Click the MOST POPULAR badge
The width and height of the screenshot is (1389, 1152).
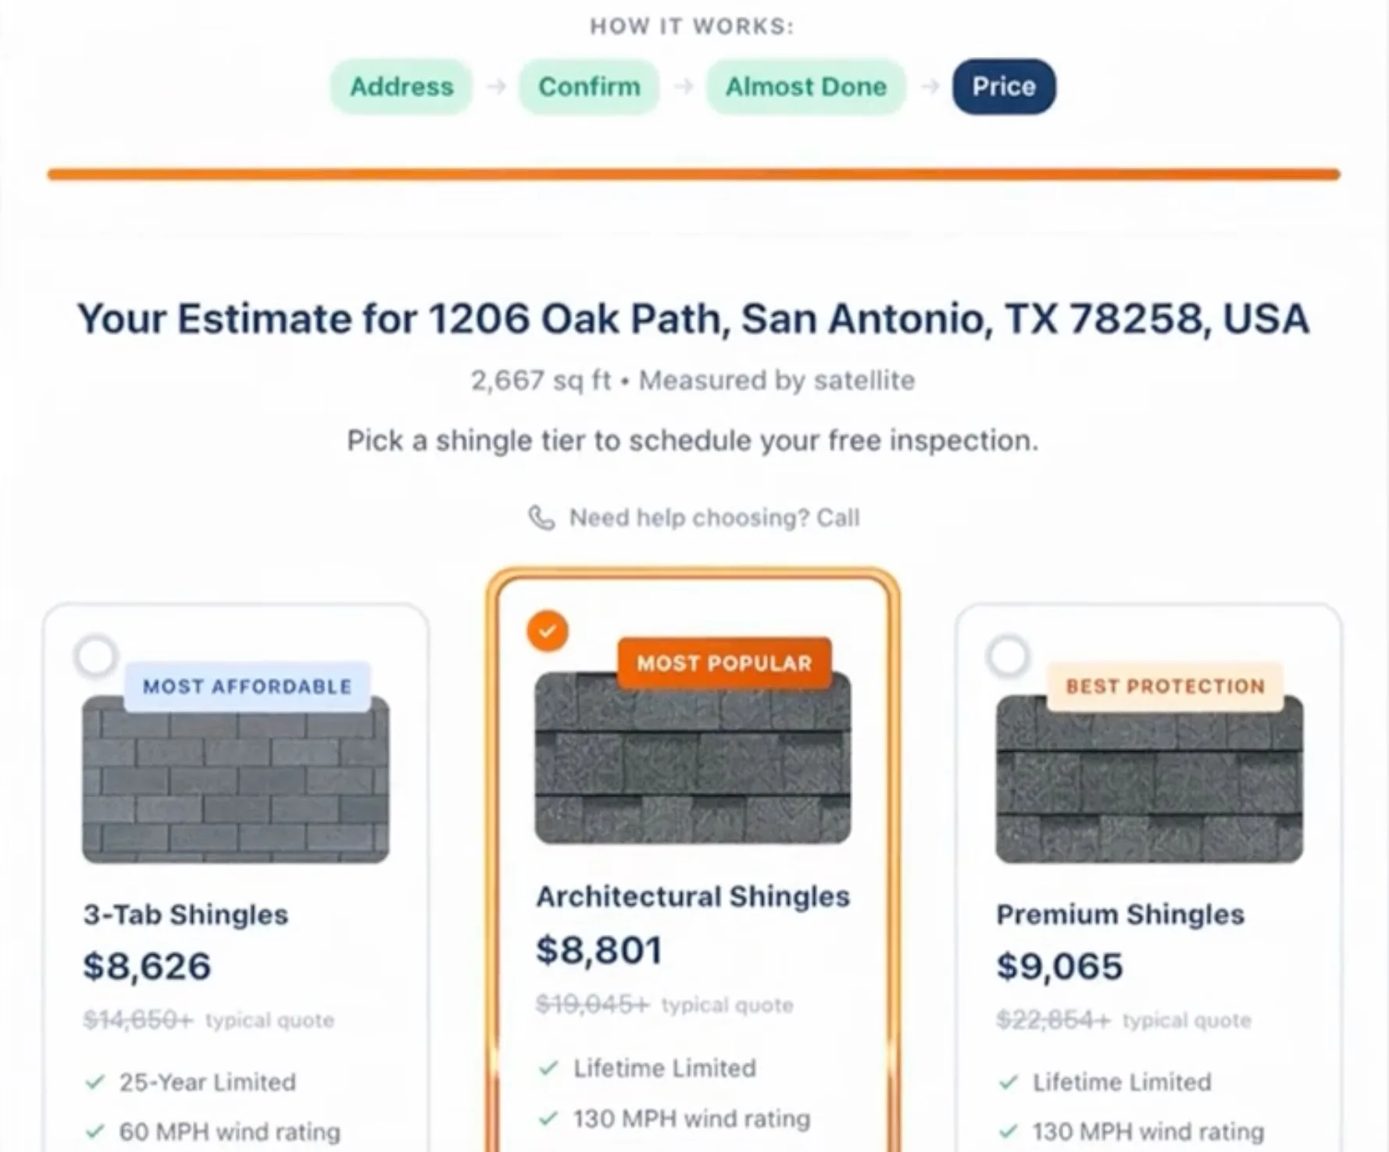(725, 664)
